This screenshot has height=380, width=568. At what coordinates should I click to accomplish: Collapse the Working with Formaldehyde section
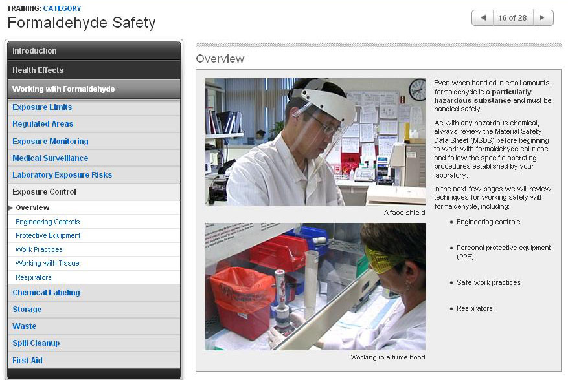point(63,89)
